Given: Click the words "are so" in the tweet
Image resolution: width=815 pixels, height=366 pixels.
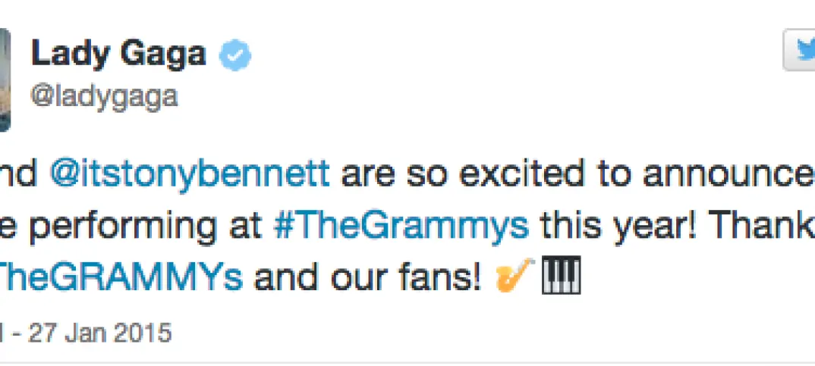Looking at the screenshot, I should 388,174.
